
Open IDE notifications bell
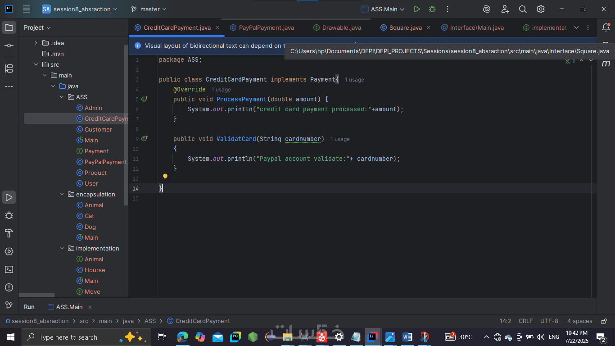pos(606,27)
